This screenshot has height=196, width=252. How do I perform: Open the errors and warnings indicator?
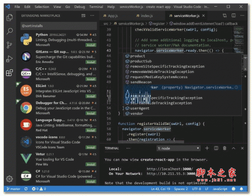click(39, 189)
